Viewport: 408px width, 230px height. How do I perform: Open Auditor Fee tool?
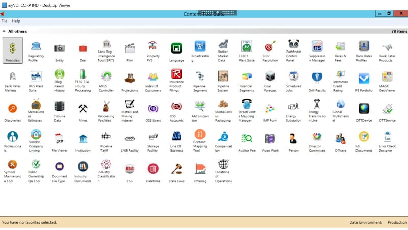pyautogui.click(x=247, y=143)
